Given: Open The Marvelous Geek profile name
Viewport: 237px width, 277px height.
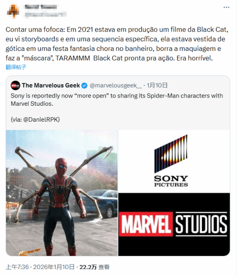Looking at the screenshot, I should [x=51, y=85].
